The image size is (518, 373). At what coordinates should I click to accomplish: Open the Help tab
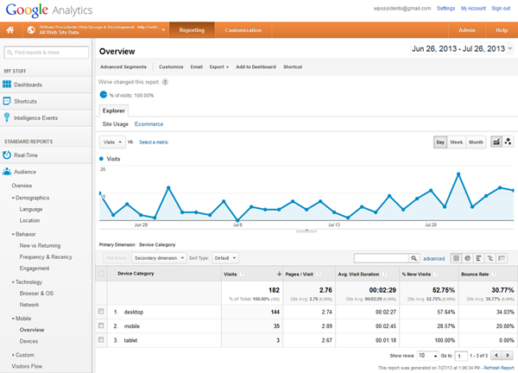502,30
